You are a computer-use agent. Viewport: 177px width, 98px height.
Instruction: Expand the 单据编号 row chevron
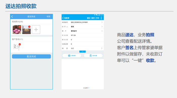(102, 22)
